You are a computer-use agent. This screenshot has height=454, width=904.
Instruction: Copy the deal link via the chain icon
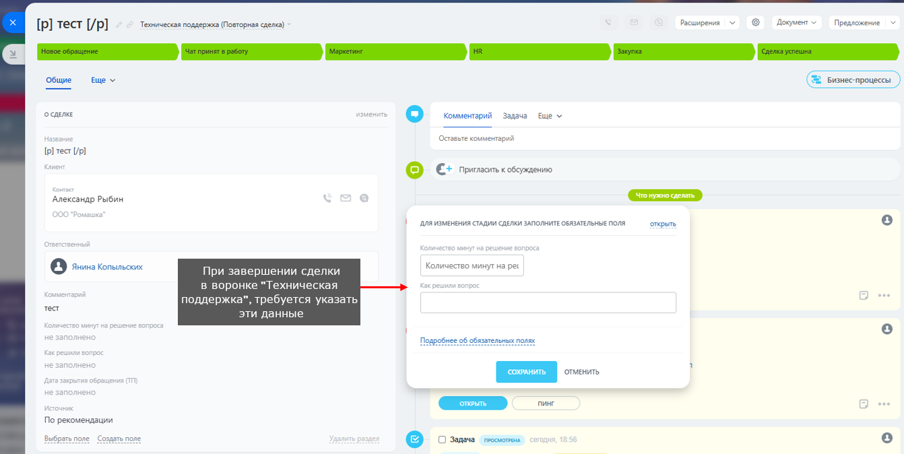pyautogui.click(x=129, y=24)
